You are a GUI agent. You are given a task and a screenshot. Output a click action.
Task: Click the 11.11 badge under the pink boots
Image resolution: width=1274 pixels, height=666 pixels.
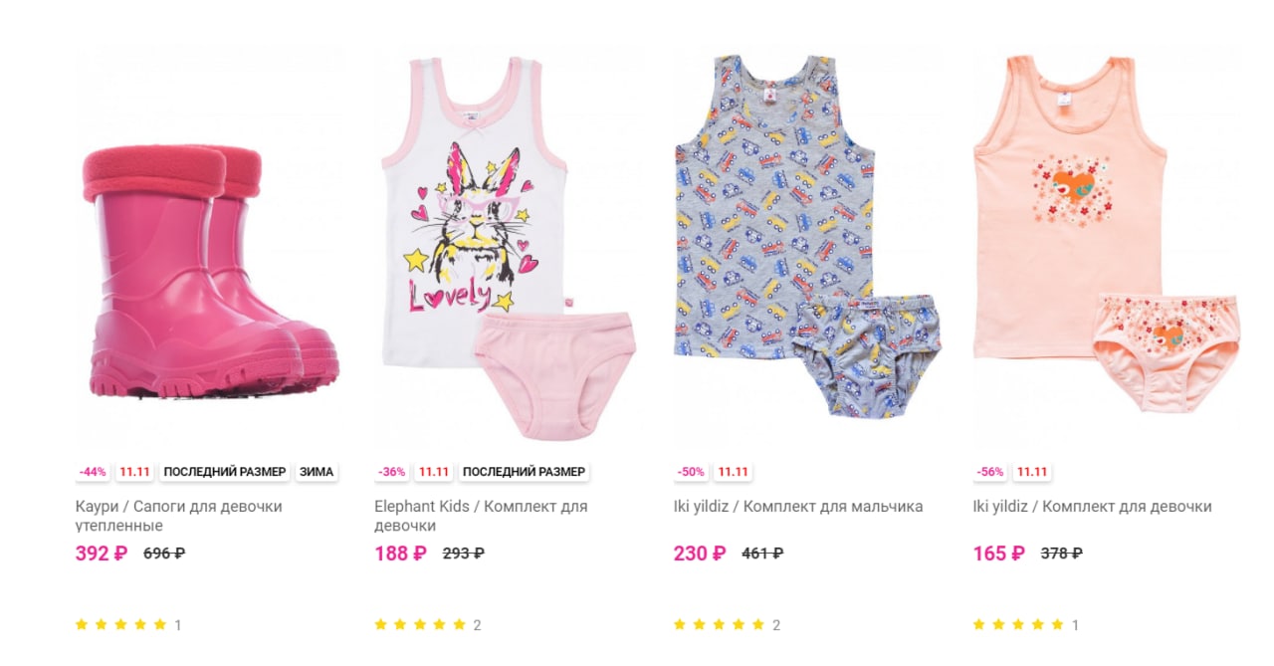point(134,472)
